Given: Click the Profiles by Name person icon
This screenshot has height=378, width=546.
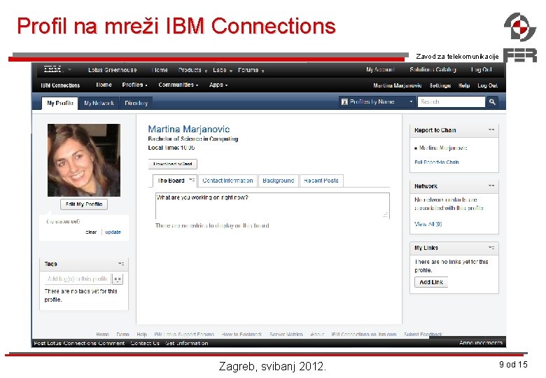Looking at the screenshot, I should click(x=344, y=101).
